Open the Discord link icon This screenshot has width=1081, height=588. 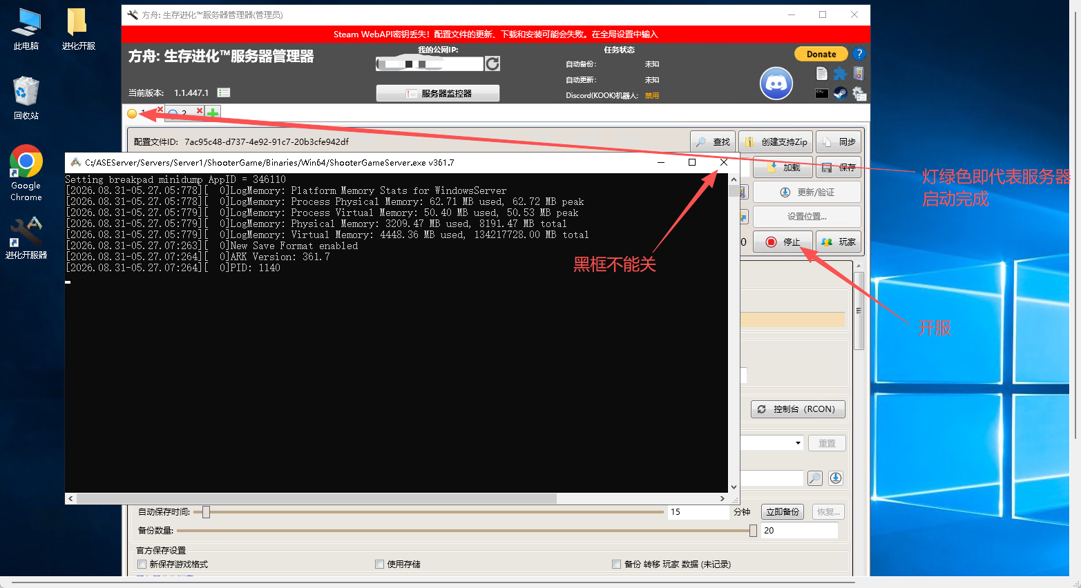[x=776, y=84]
